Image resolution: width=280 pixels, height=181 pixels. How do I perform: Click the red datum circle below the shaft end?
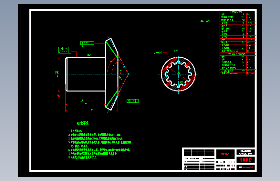click(x=59, y=95)
